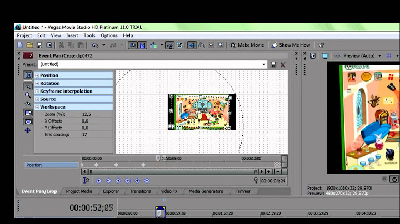Screen dimensions: 400x224
Task: Open Project Properties from the main toolbar
Action: [x=49, y=45]
